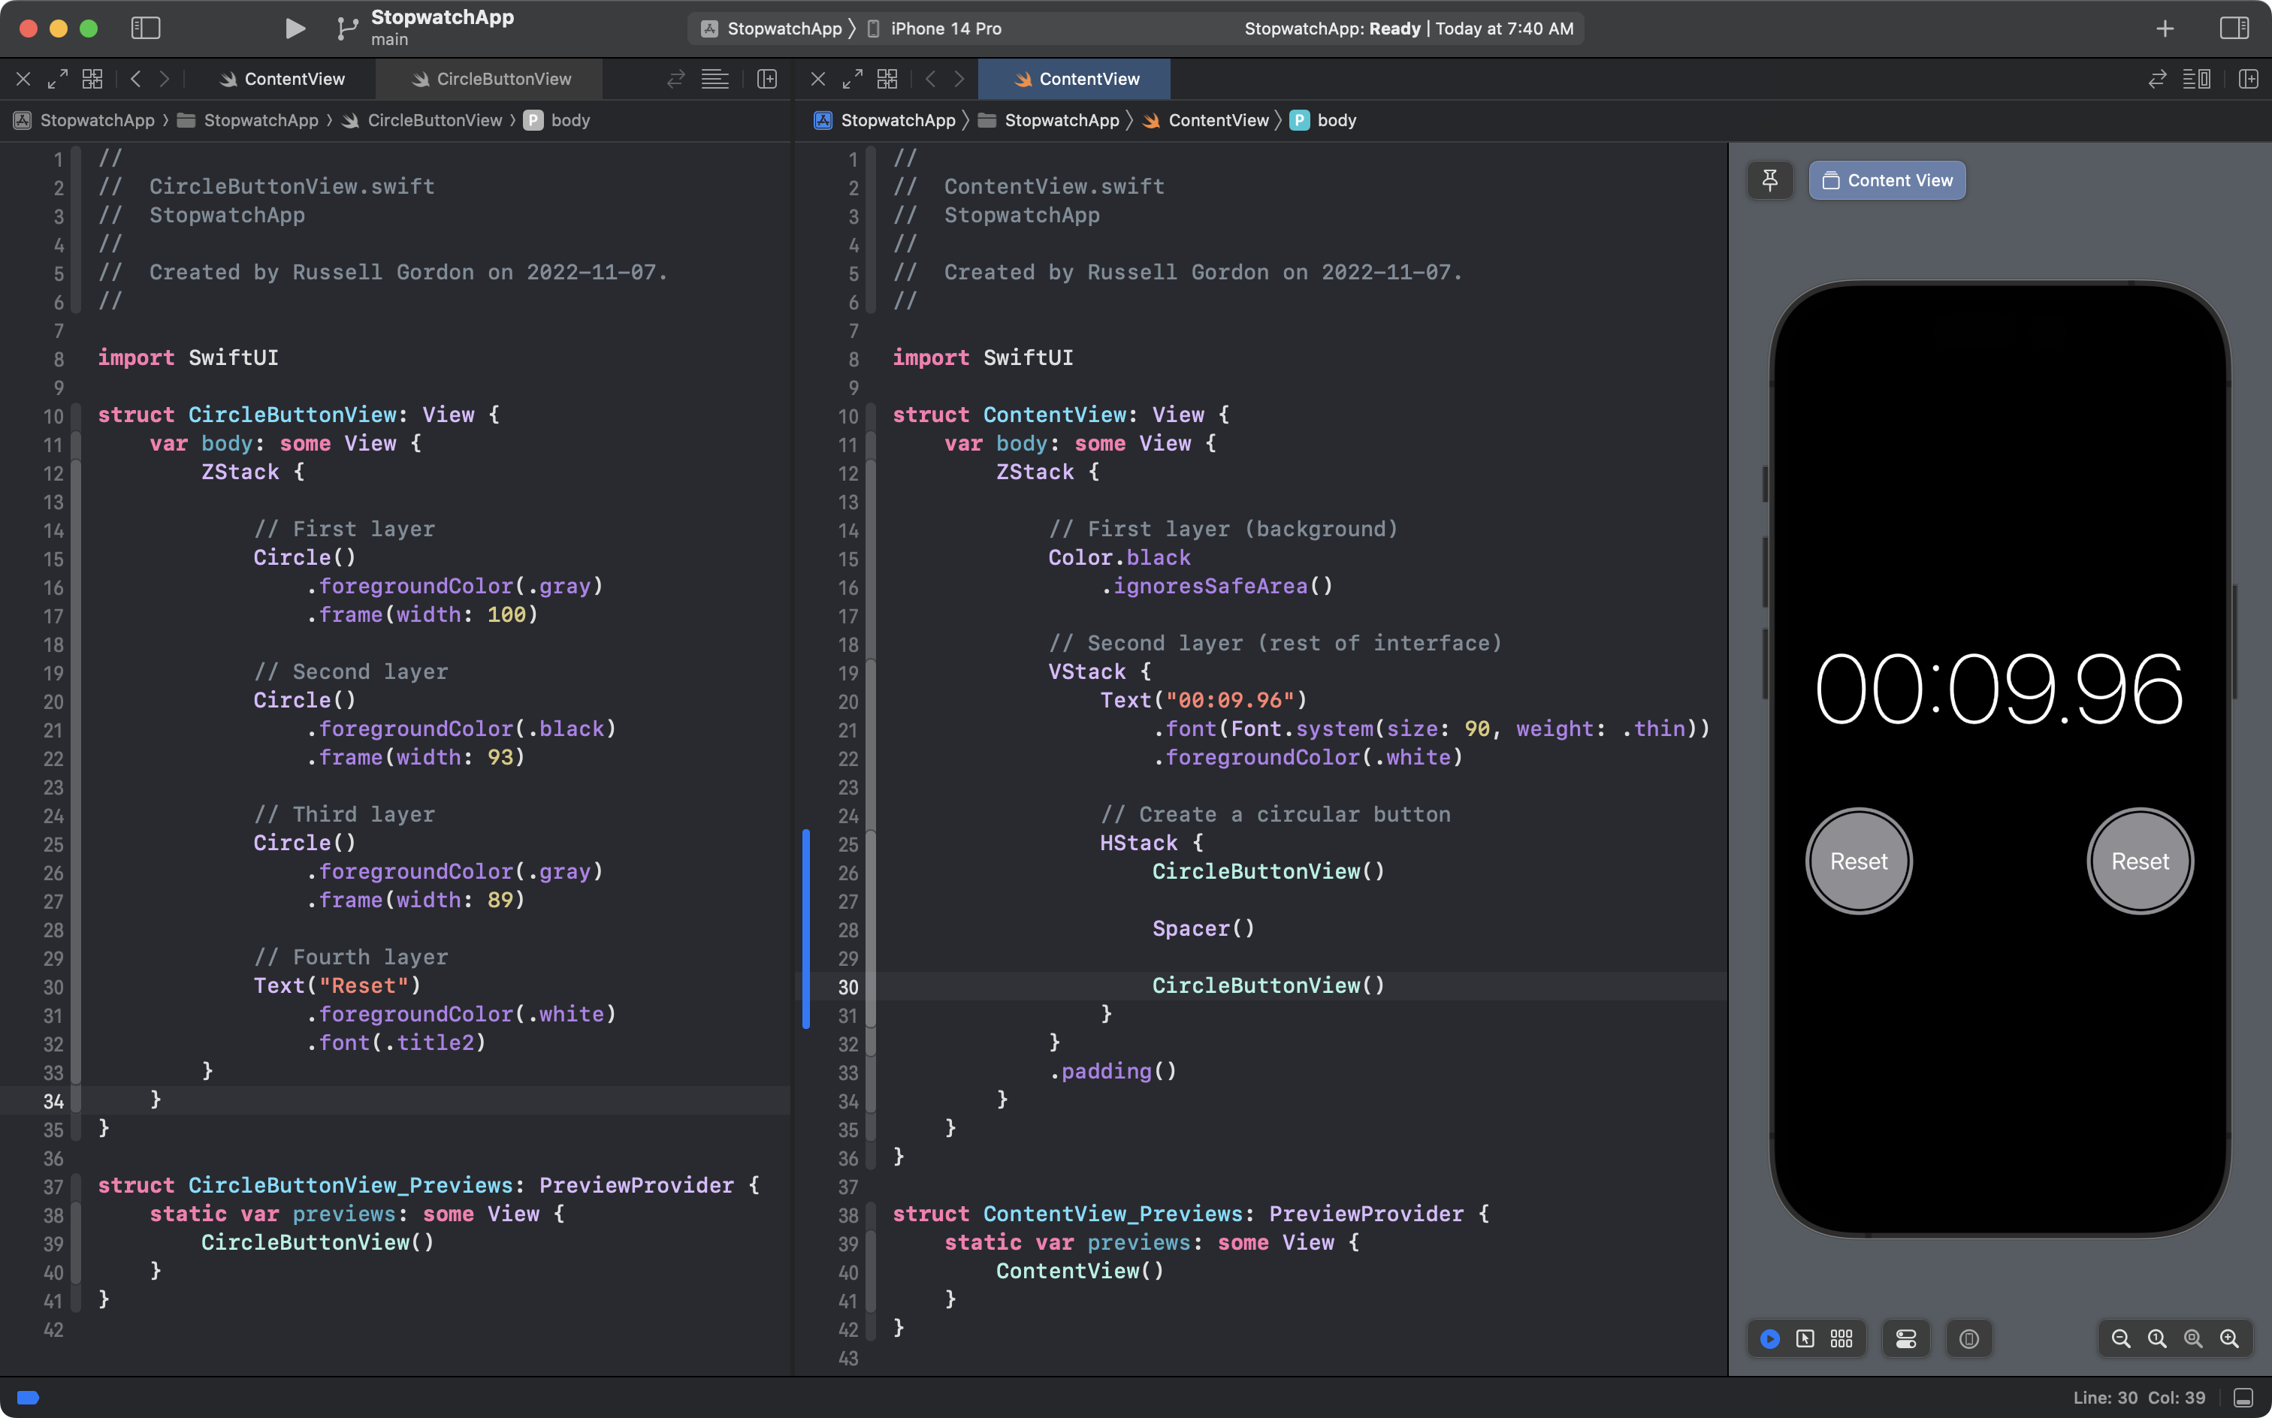The width and height of the screenshot is (2272, 1418).
Task: Open canvas device settings
Action: tap(1905, 1338)
